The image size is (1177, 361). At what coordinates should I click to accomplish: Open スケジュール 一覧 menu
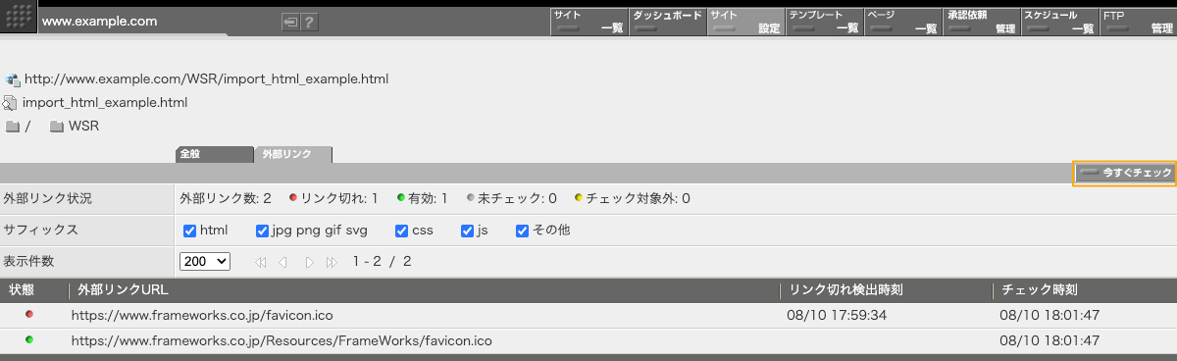[x=1059, y=22]
